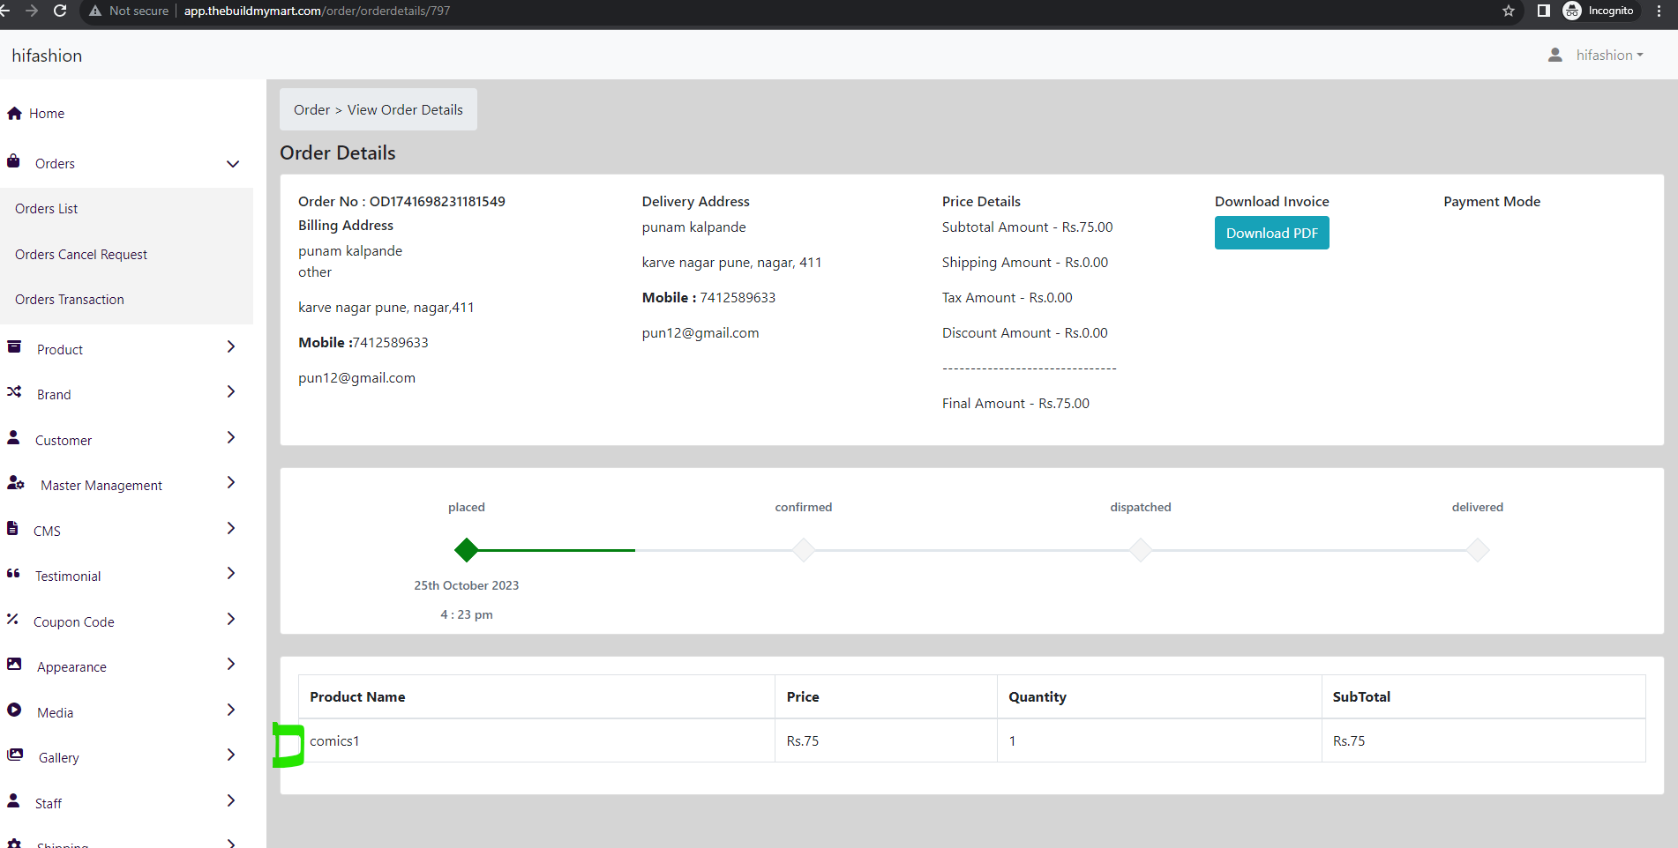The image size is (1678, 848).
Task: Go forward with browser arrow
Action: tap(32, 11)
